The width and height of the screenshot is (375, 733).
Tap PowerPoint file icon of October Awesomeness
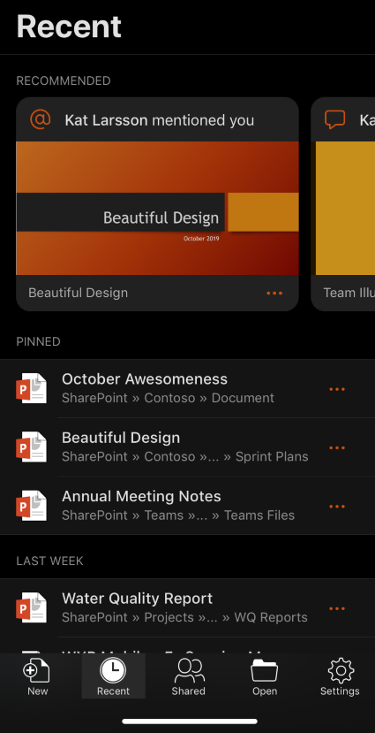pos(31,388)
